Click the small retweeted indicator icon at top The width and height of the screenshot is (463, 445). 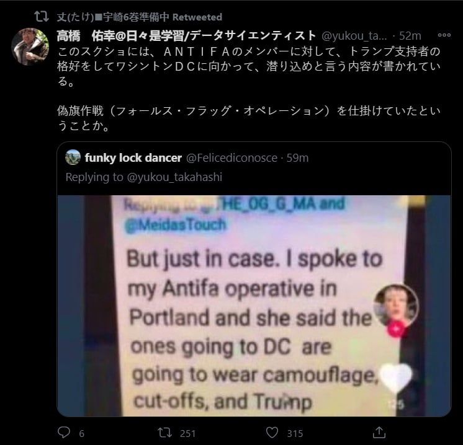coord(40,17)
